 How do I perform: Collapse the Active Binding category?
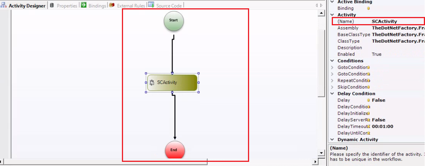[x=332, y=2]
